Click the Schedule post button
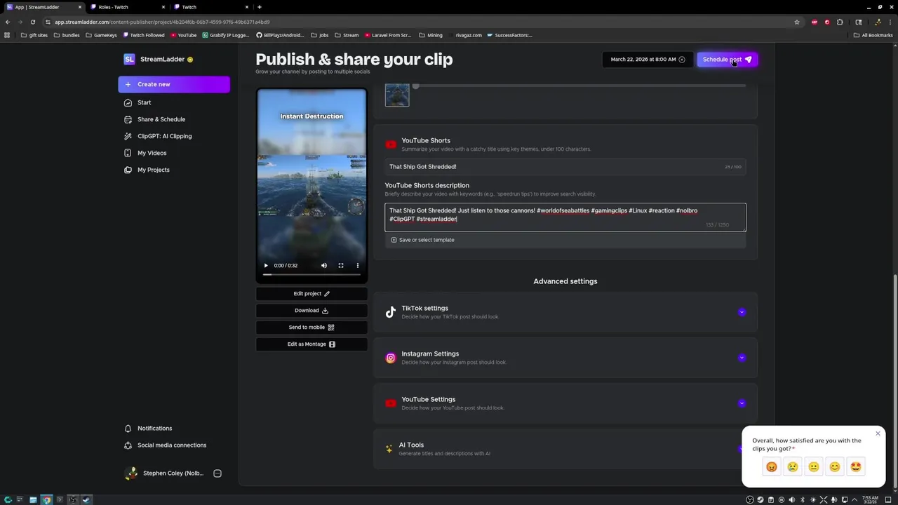 pyautogui.click(x=727, y=60)
